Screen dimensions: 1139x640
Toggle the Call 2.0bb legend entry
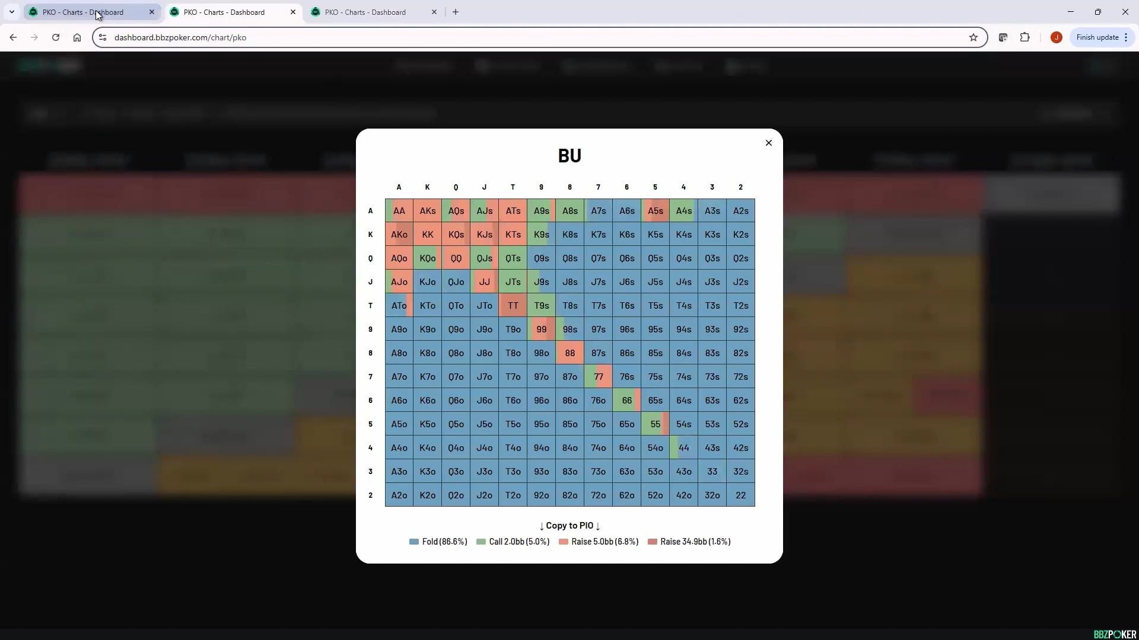pos(513,541)
